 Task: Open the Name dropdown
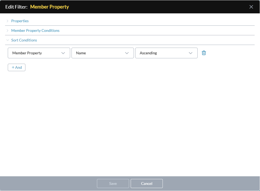[x=103, y=53]
